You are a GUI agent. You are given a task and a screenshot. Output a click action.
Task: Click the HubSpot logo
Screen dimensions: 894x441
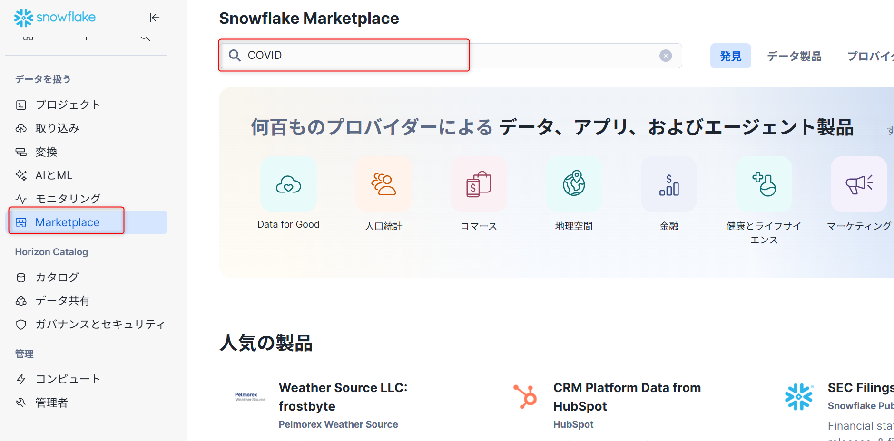[x=525, y=397]
